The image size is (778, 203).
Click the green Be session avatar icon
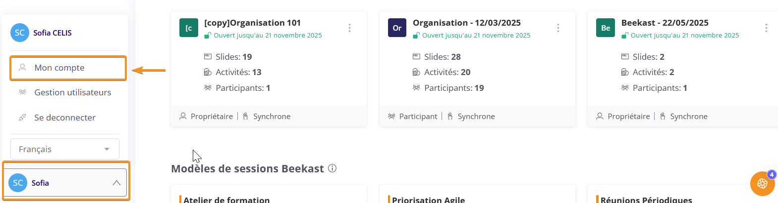pos(606,28)
